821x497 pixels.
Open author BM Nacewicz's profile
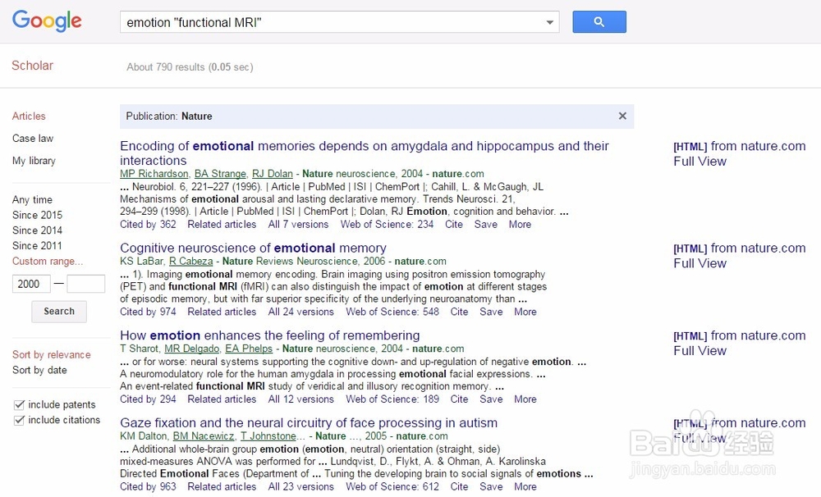204,435
